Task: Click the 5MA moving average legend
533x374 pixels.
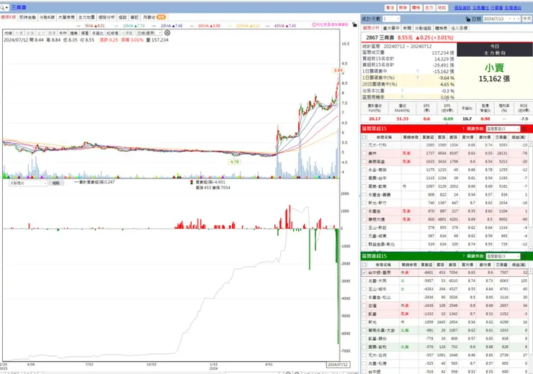Action: 91,26
